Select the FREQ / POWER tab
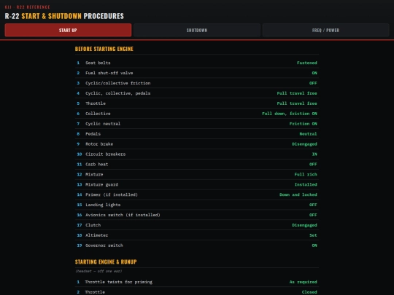The height and width of the screenshot is (295, 394). (x=325, y=30)
